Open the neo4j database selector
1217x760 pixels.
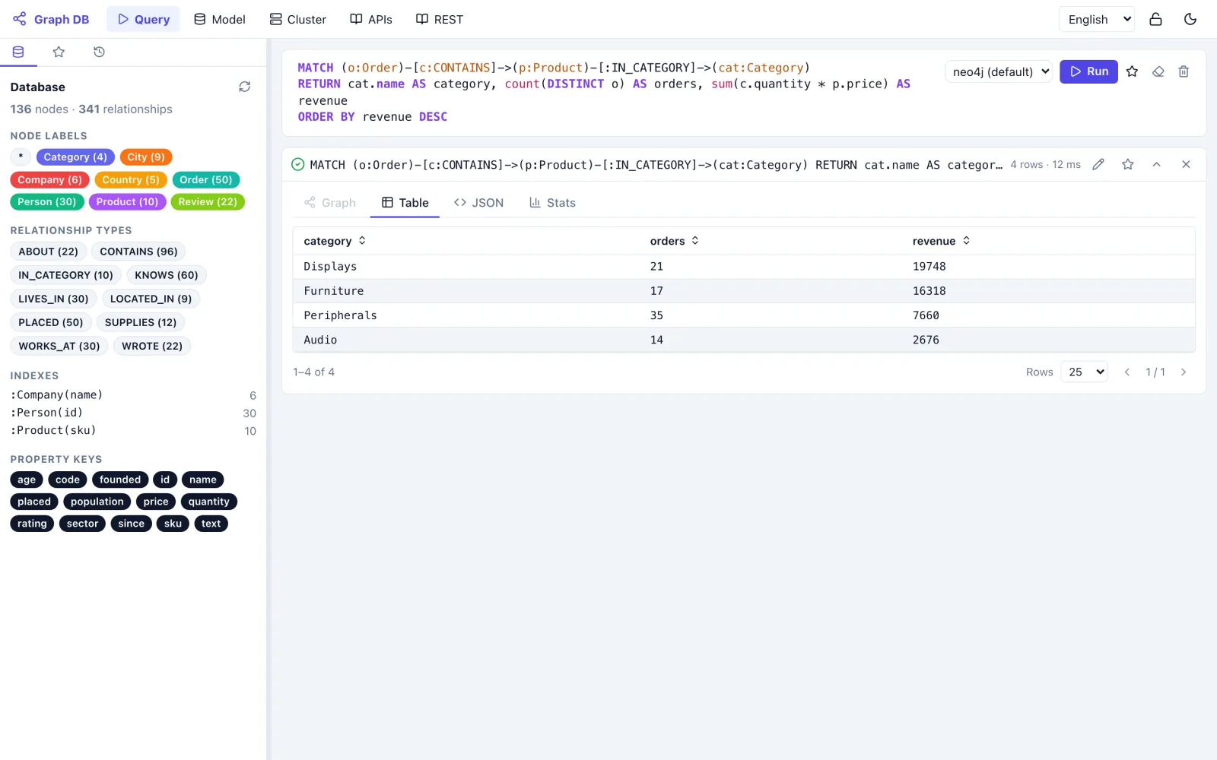coord(999,71)
